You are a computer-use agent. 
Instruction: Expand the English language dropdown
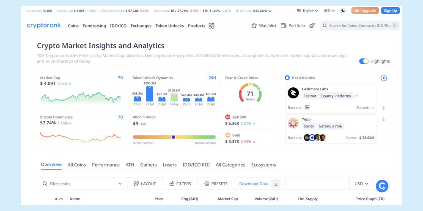[x=308, y=11]
